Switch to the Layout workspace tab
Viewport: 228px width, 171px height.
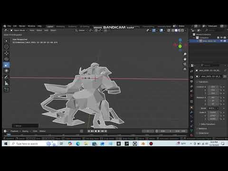50,27
